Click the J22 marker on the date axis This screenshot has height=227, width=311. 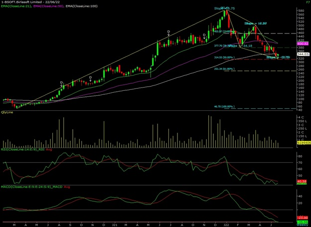pyautogui.click(x=227, y=225)
